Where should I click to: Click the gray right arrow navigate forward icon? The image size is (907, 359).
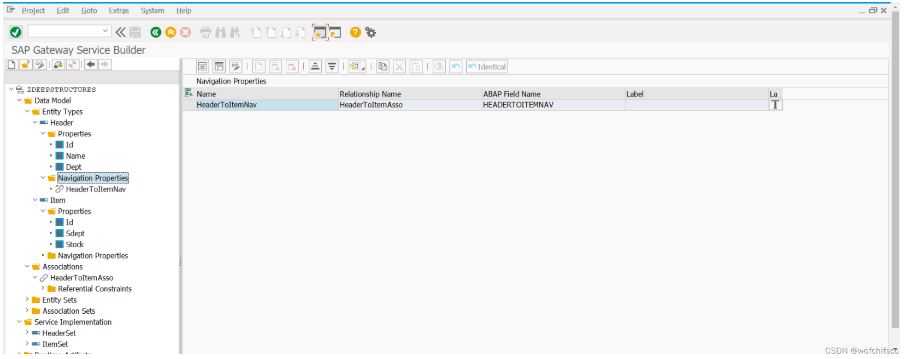pos(105,64)
